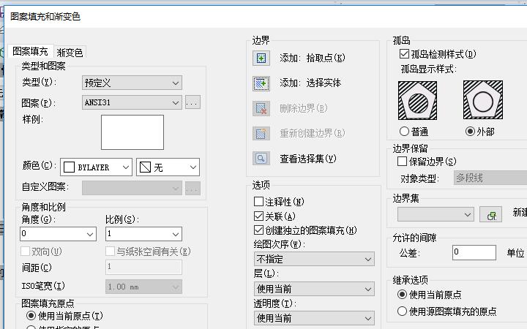Click the new boundary set icon button

point(490,214)
